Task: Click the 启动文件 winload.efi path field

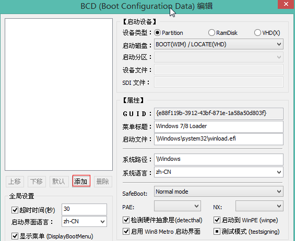Action: [219, 139]
